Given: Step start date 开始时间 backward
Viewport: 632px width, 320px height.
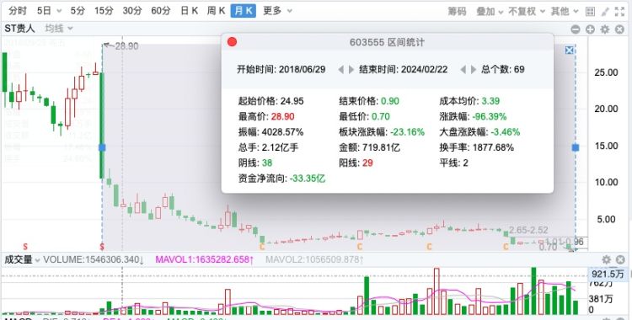Looking at the screenshot, I should 341,70.
